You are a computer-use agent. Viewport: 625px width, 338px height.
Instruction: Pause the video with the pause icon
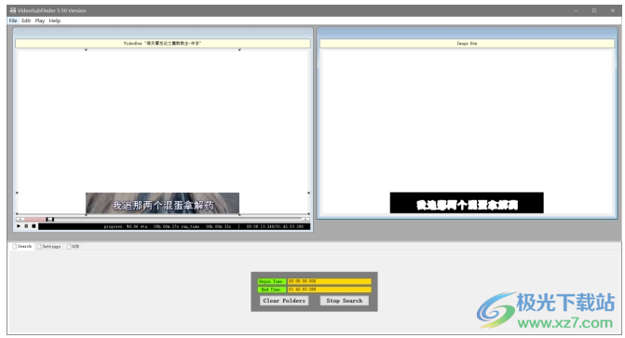coord(26,226)
